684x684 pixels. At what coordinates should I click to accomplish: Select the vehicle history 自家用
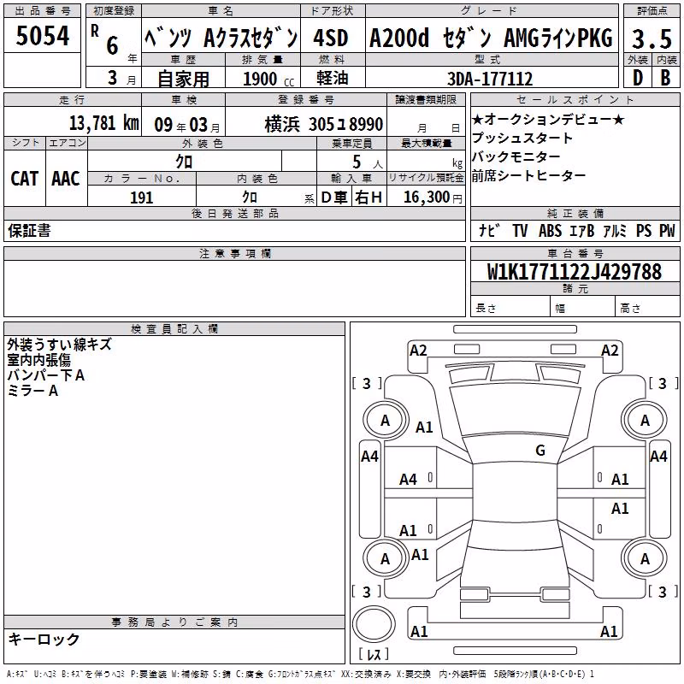tap(183, 79)
